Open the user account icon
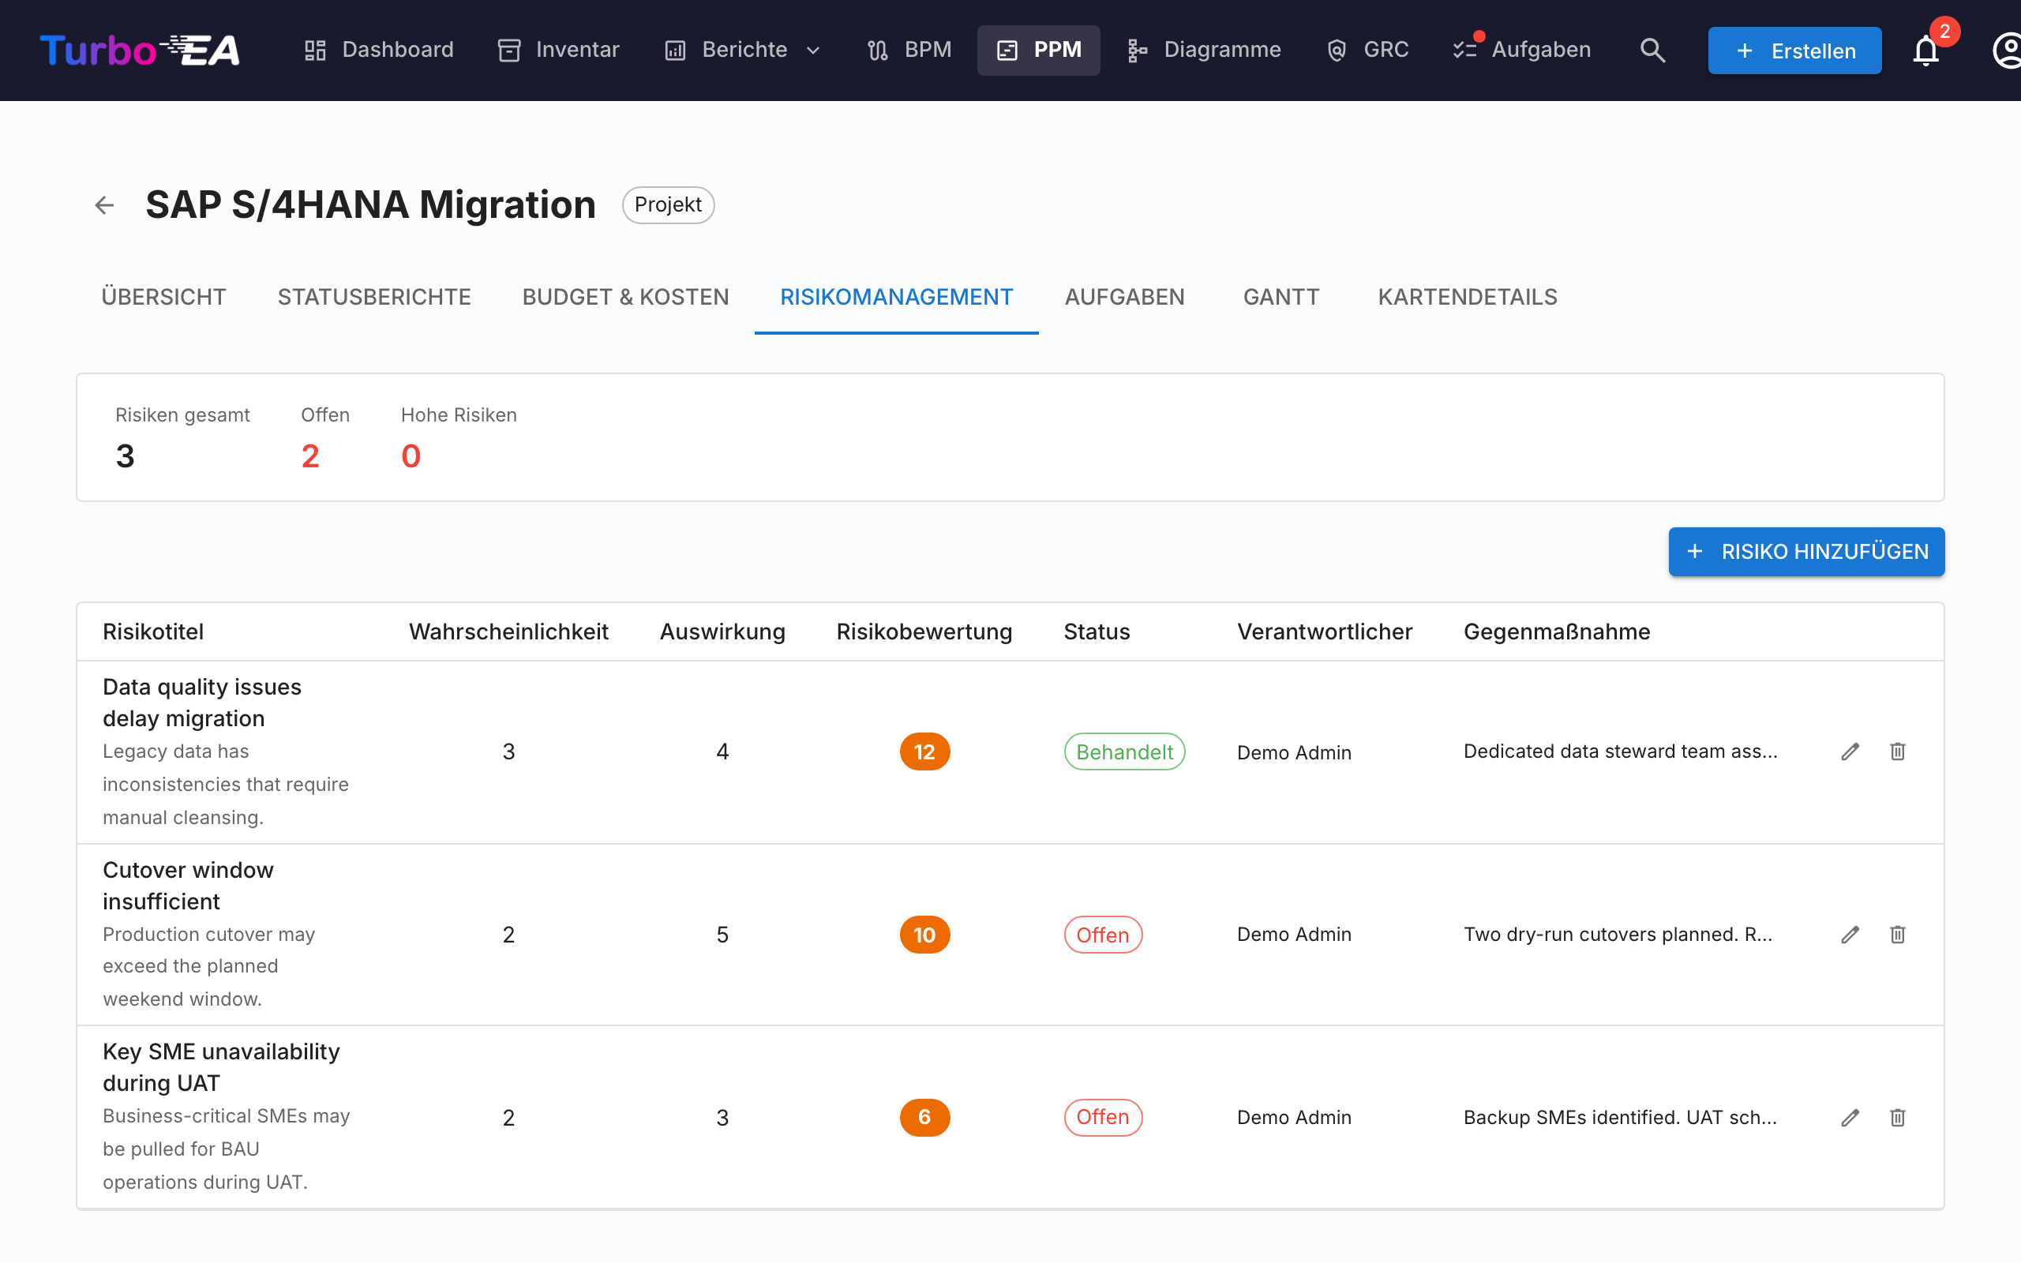The width and height of the screenshot is (2021, 1263). pos(2006,51)
